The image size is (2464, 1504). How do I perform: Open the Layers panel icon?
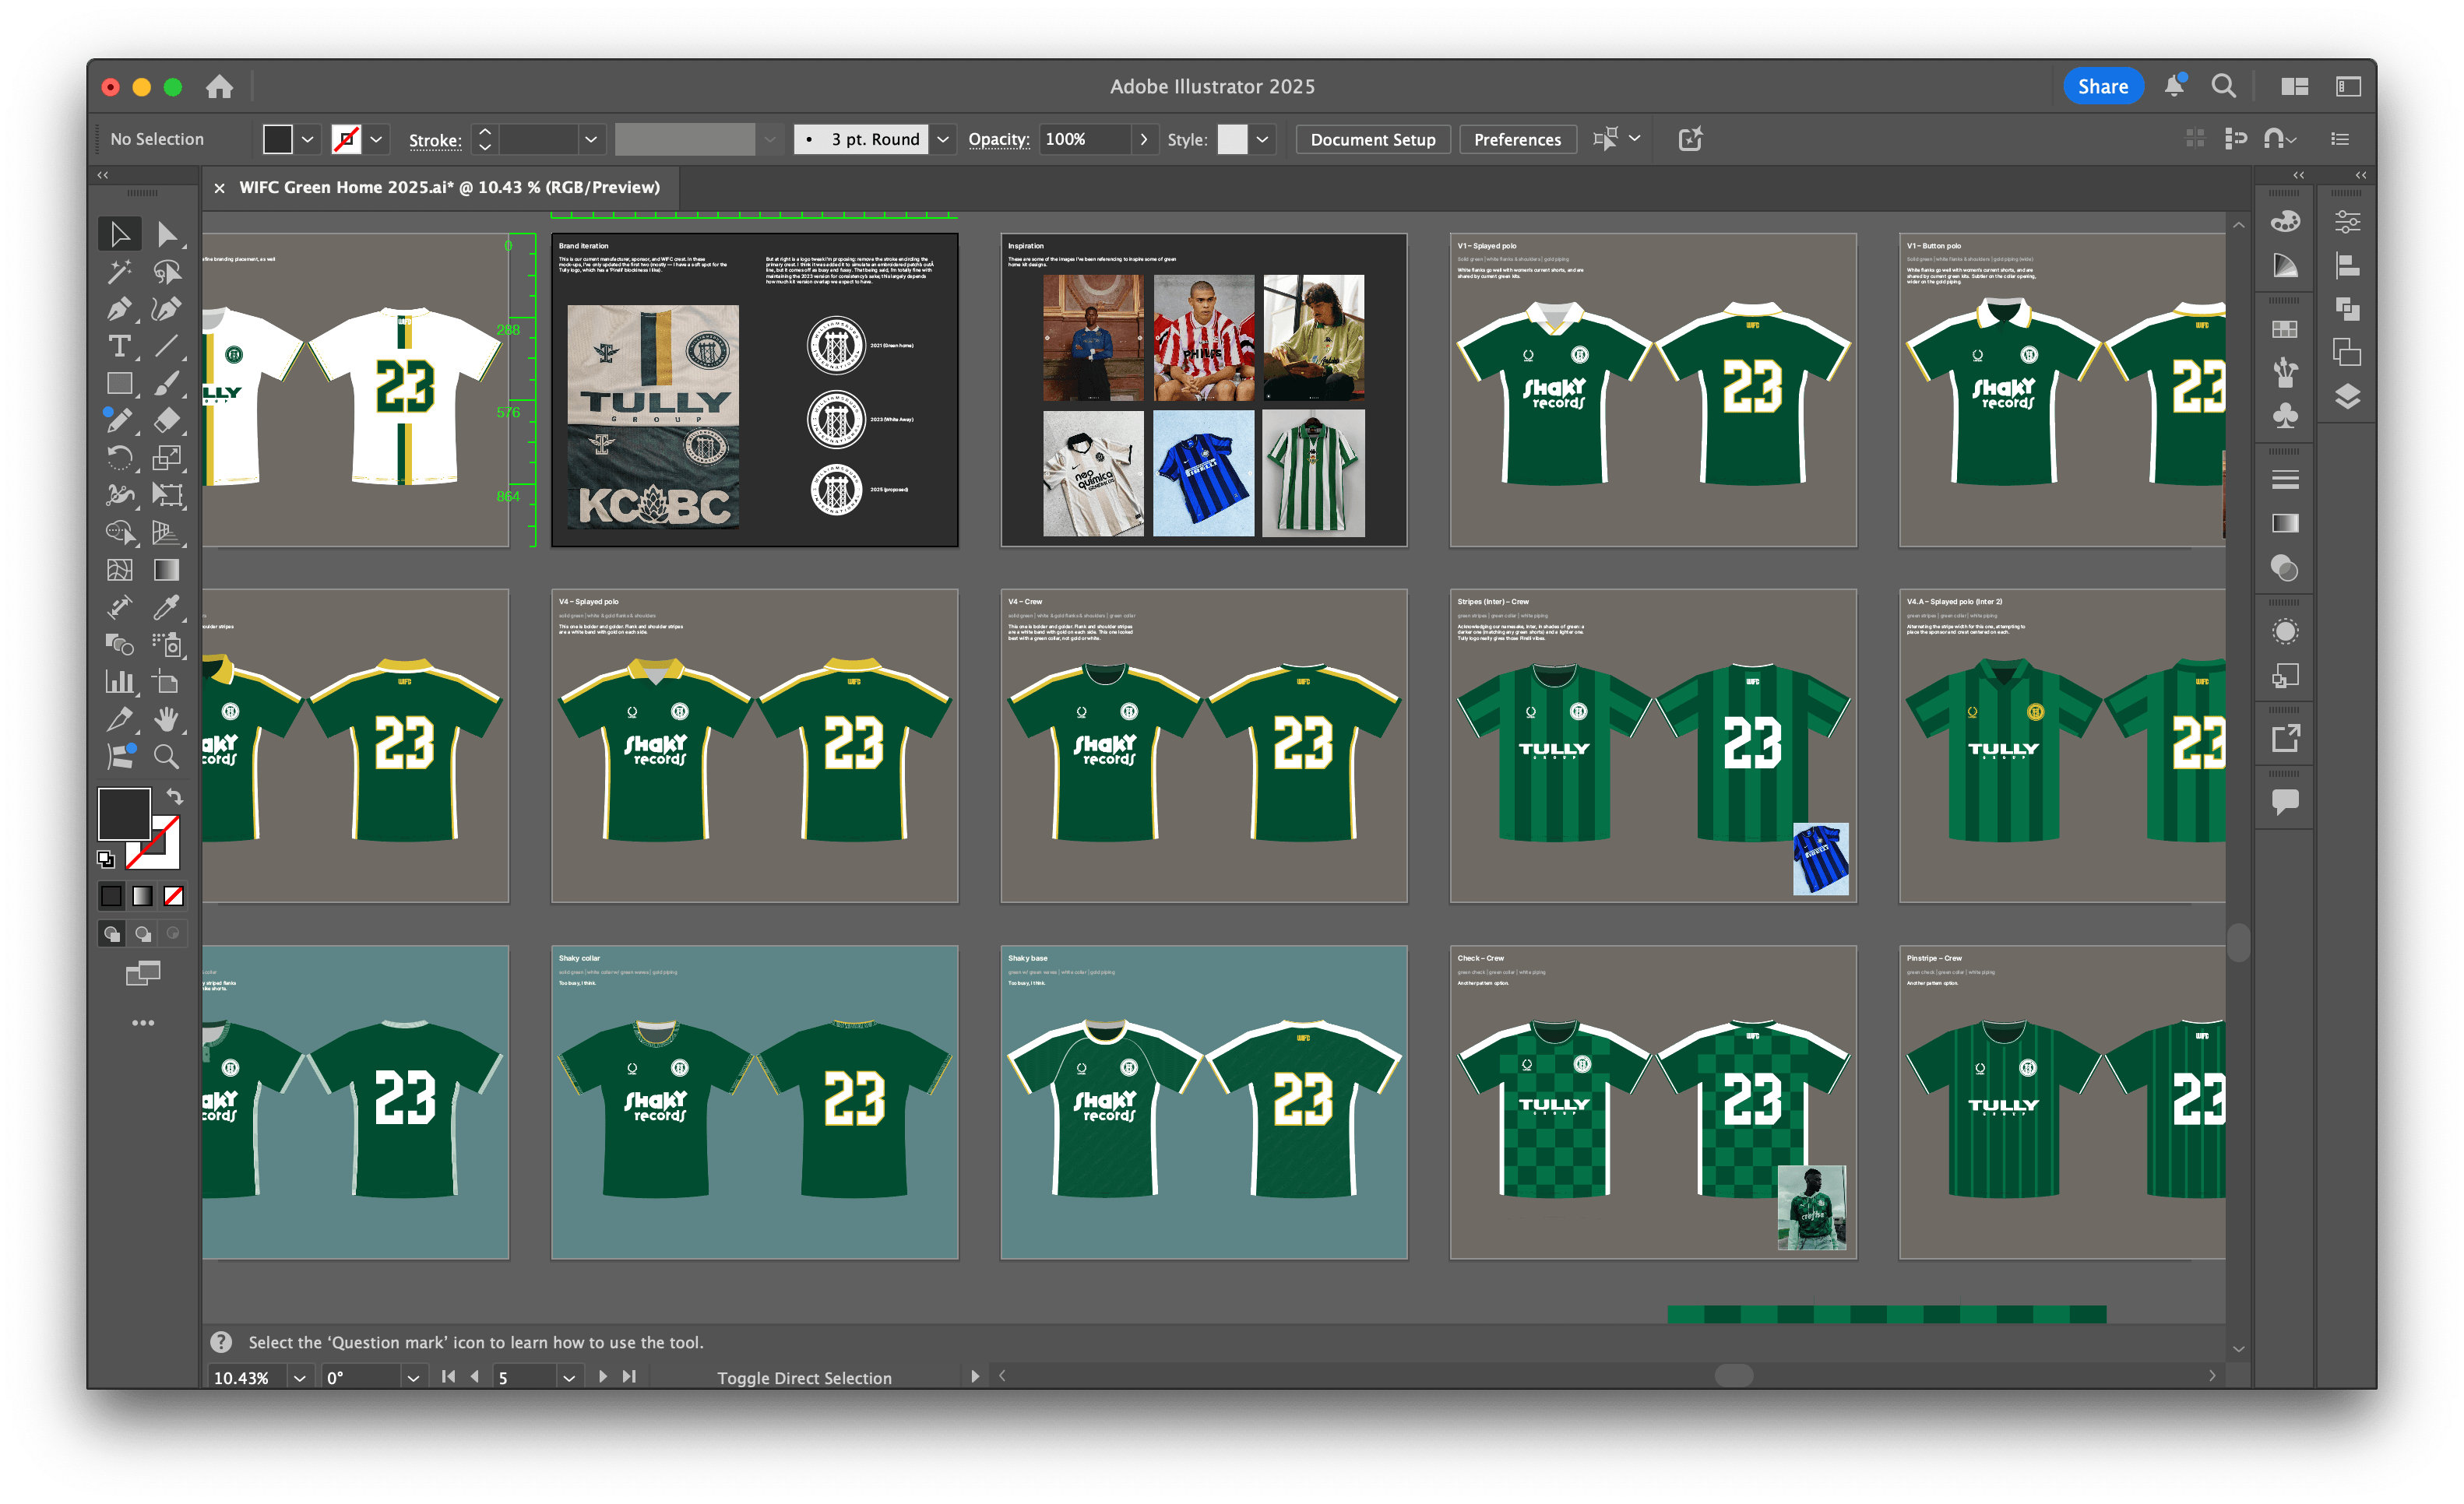pyautogui.click(x=2347, y=398)
